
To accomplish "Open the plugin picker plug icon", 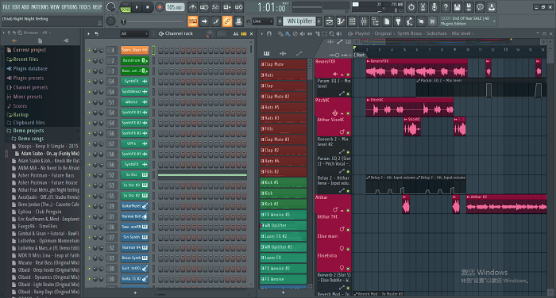I will tap(398, 21).
